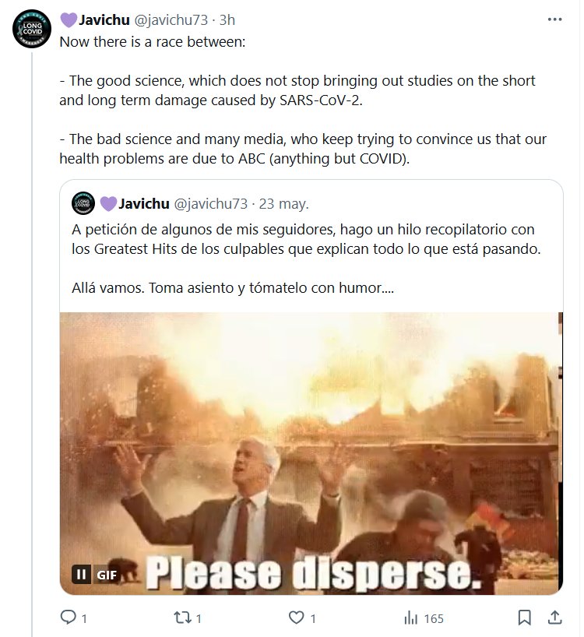Click the purple heart emoji beside Javichu
This screenshot has height=637, width=584.
tap(69, 20)
